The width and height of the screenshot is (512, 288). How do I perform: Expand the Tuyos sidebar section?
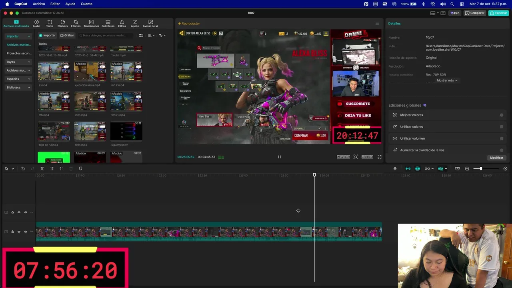tap(29, 62)
